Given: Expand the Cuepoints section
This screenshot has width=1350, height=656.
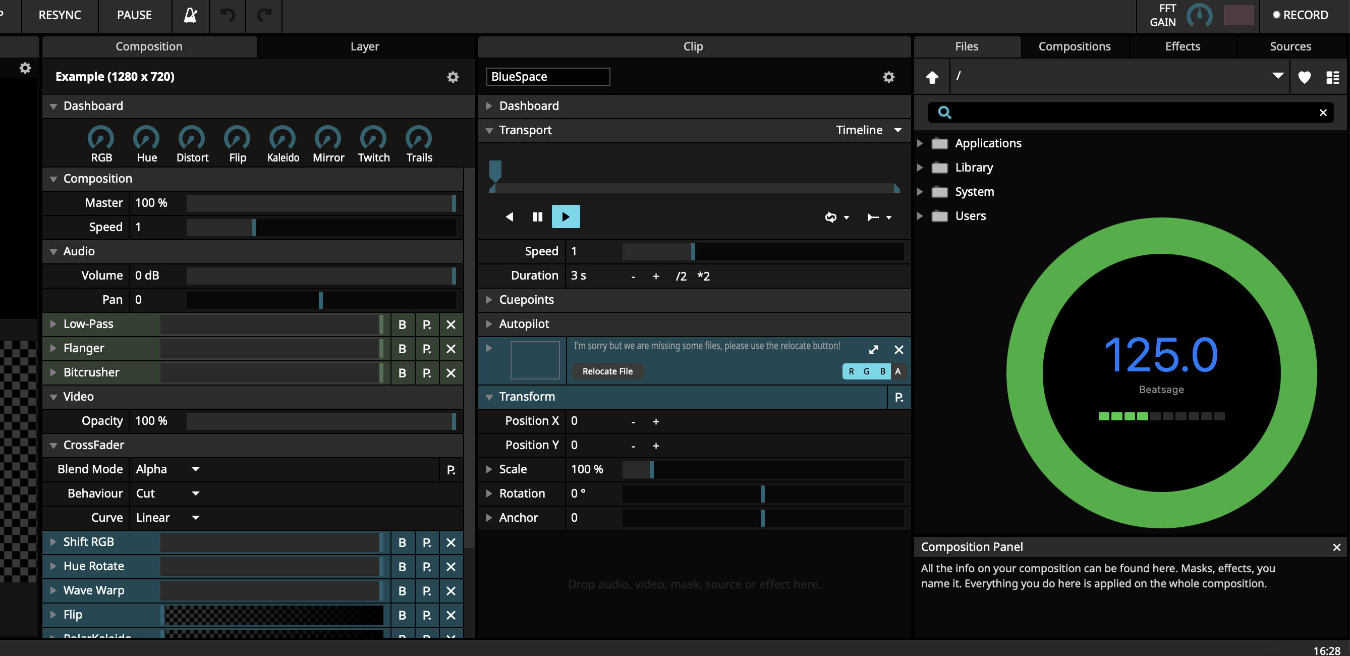Looking at the screenshot, I should tap(489, 299).
